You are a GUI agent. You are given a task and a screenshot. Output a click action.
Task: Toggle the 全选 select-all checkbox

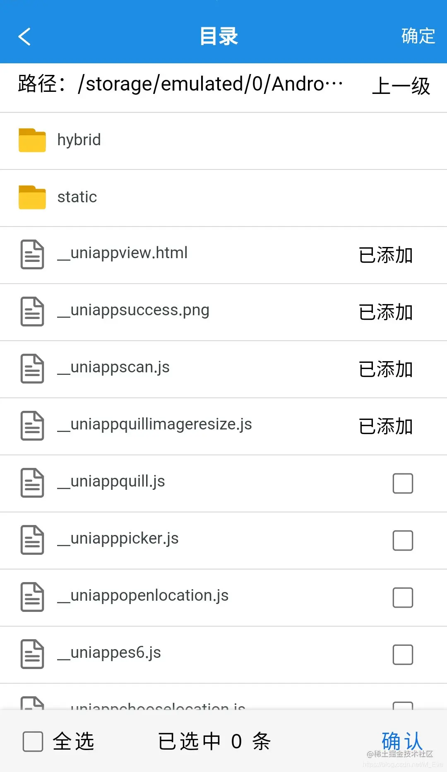(x=33, y=741)
